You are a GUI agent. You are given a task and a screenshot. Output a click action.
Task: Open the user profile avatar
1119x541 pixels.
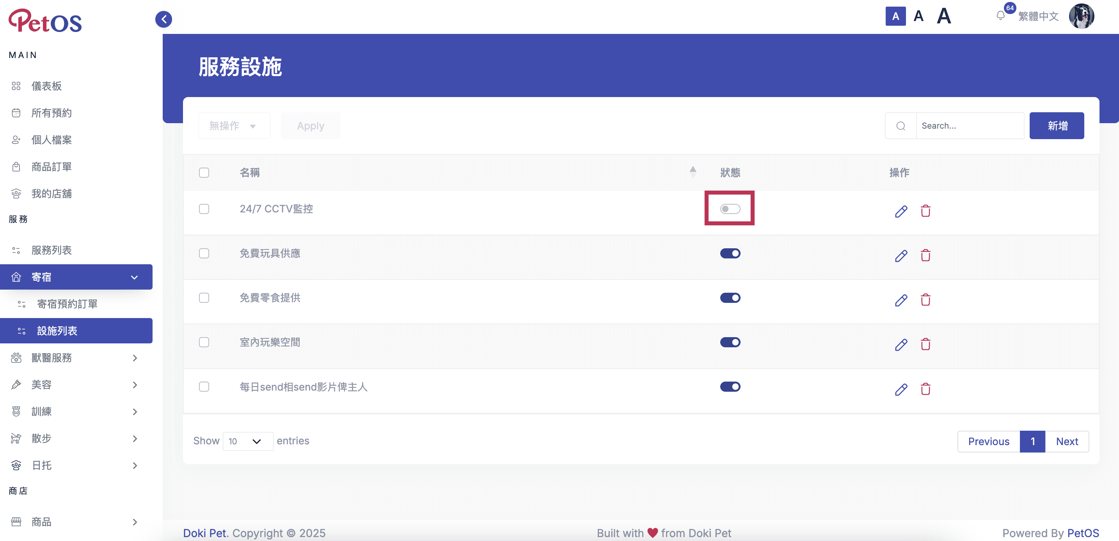1081,16
